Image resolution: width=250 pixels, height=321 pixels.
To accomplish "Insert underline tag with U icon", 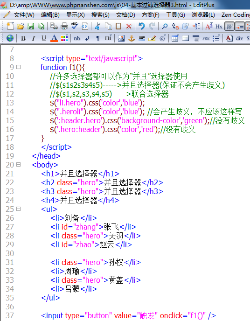I will tap(43, 38).
